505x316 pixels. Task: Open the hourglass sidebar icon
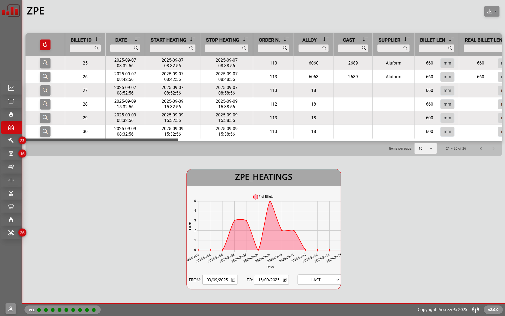point(11,154)
